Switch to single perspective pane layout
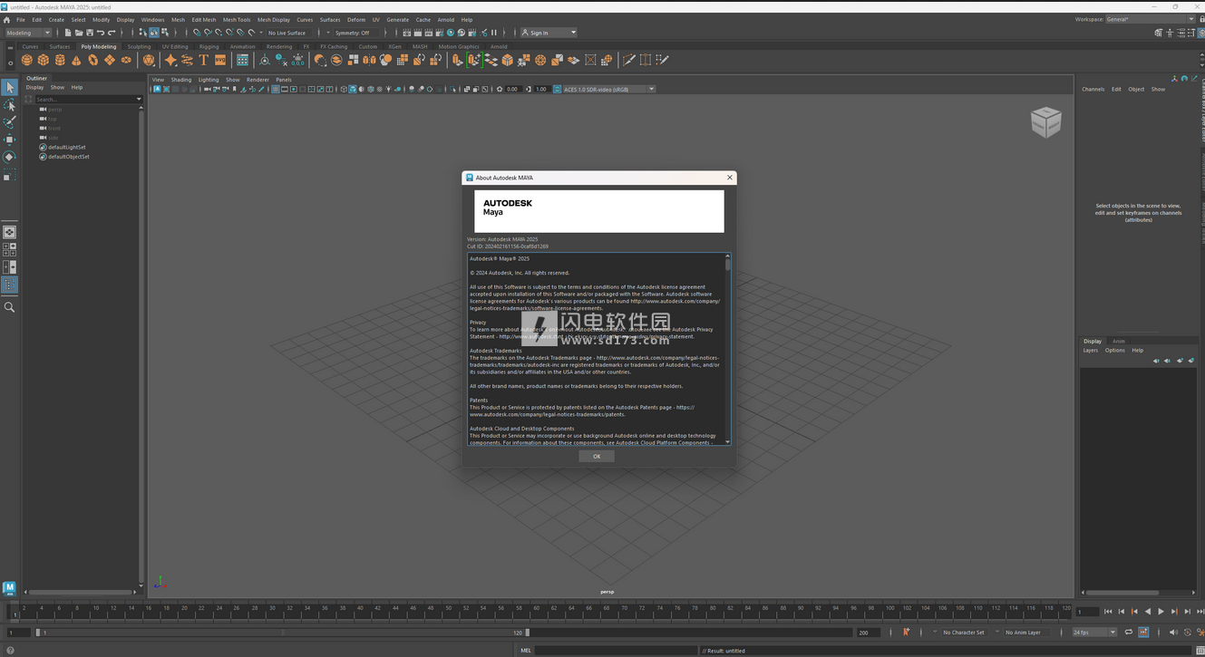 (x=9, y=232)
